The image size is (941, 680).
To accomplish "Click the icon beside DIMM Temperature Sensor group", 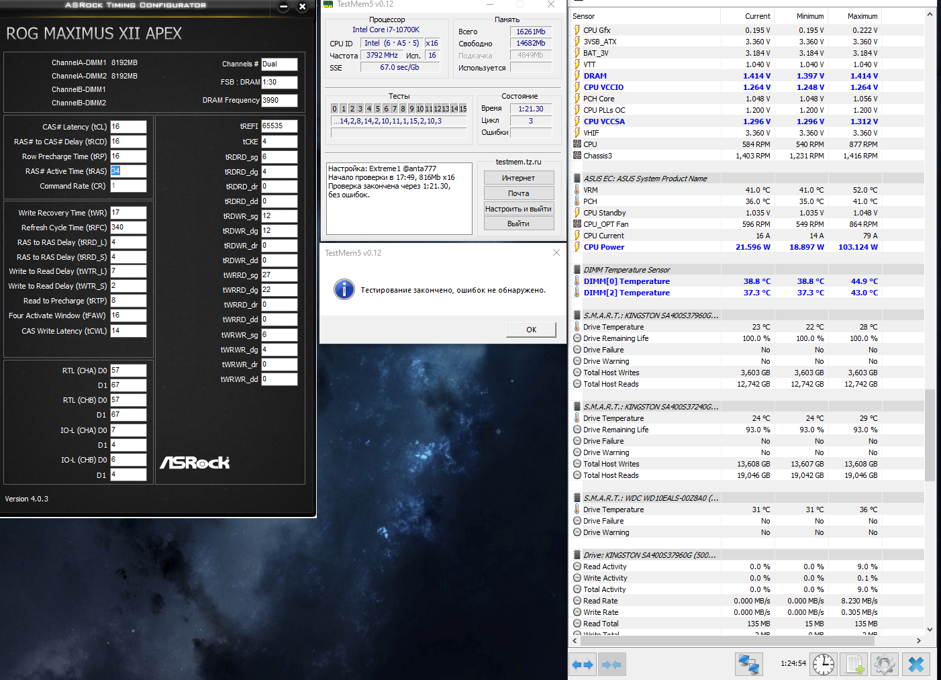I will (577, 270).
